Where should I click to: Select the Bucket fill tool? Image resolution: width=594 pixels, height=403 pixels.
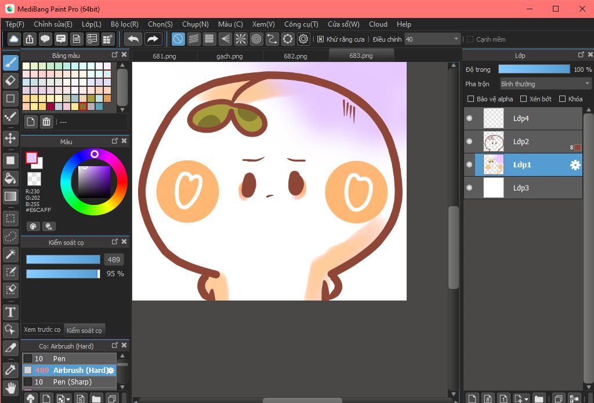pos(10,178)
